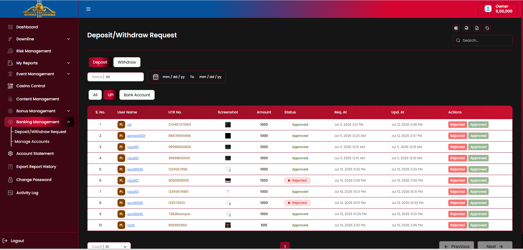Viewport: 523px width, 250px height.
Task: Select the Deposit tab
Action: (x=100, y=62)
